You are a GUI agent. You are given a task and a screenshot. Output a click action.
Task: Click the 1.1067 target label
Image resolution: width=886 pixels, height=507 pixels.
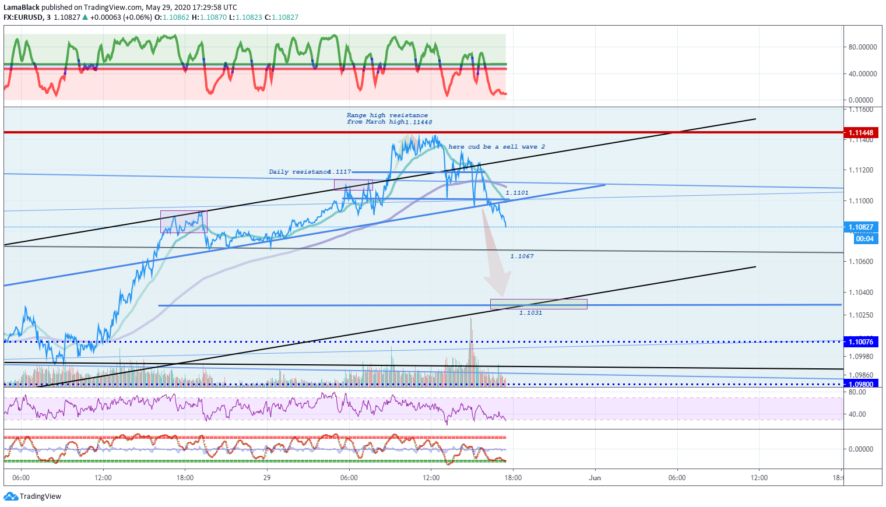coord(522,256)
